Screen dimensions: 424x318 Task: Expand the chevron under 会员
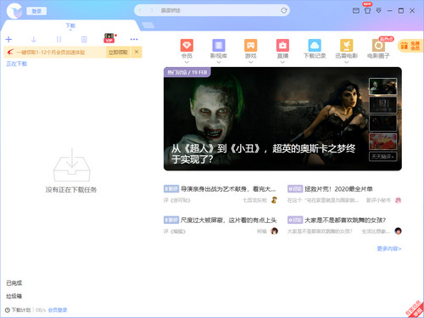pos(187,62)
